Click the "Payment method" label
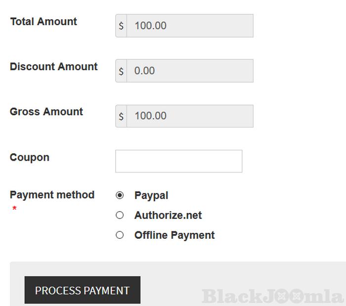Image resolution: width=346 pixels, height=306 pixels. tap(52, 195)
